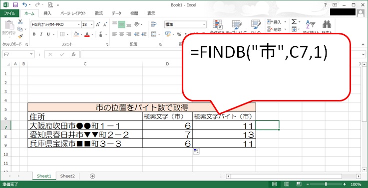Click the Page Layout view button
Viewport: 368px width, 188px height.
[x=286, y=184]
